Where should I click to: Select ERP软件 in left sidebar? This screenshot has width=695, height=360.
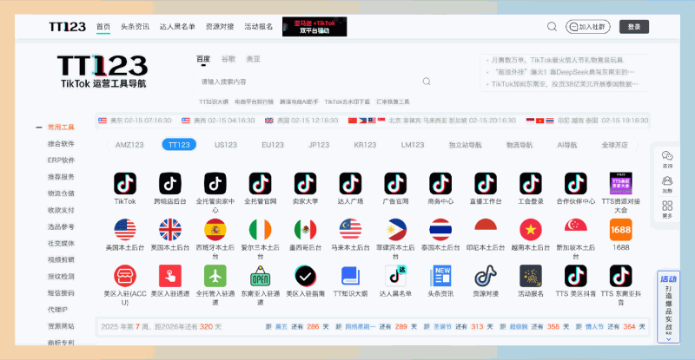pos(61,160)
